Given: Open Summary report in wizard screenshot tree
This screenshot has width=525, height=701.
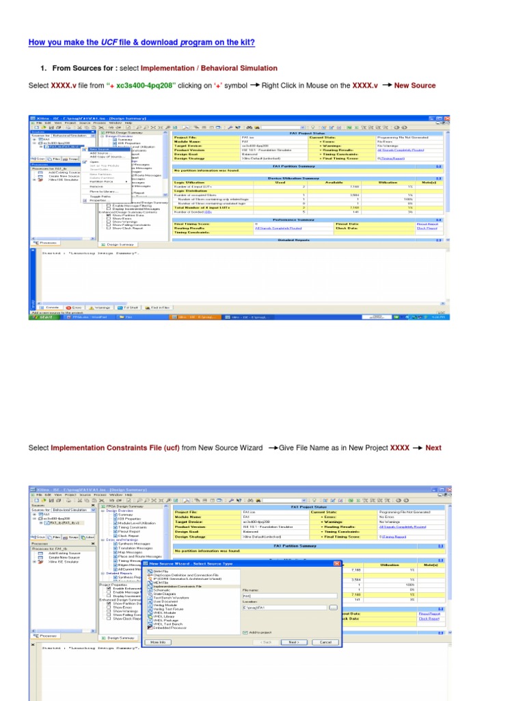Looking at the screenshot, I should click(x=125, y=515).
